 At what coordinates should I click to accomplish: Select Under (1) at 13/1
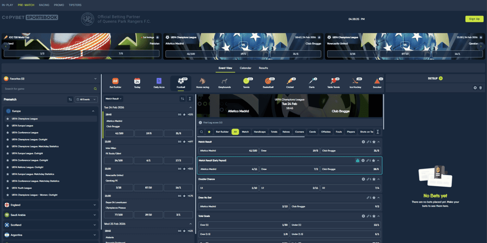pos(335,225)
